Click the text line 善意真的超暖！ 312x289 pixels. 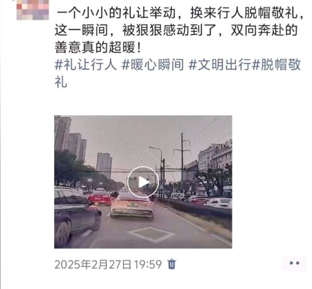(x=98, y=47)
